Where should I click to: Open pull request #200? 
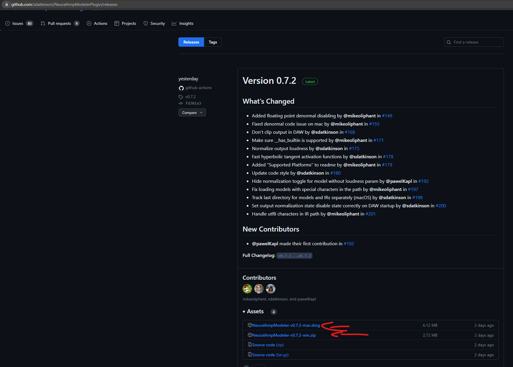click(441, 205)
